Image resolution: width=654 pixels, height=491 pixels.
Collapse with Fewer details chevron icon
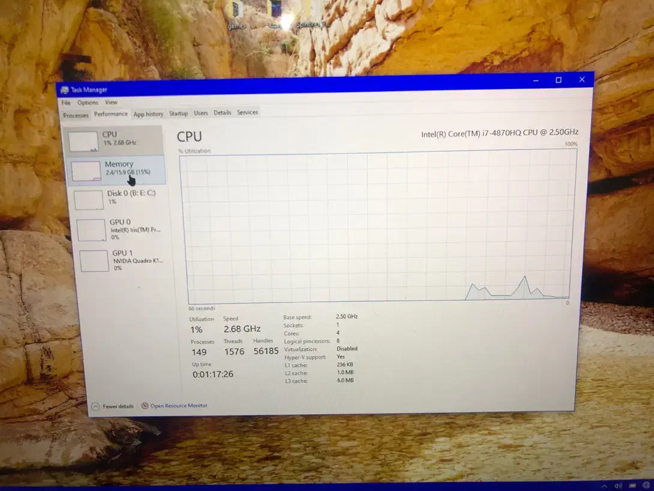pos(95,406)
